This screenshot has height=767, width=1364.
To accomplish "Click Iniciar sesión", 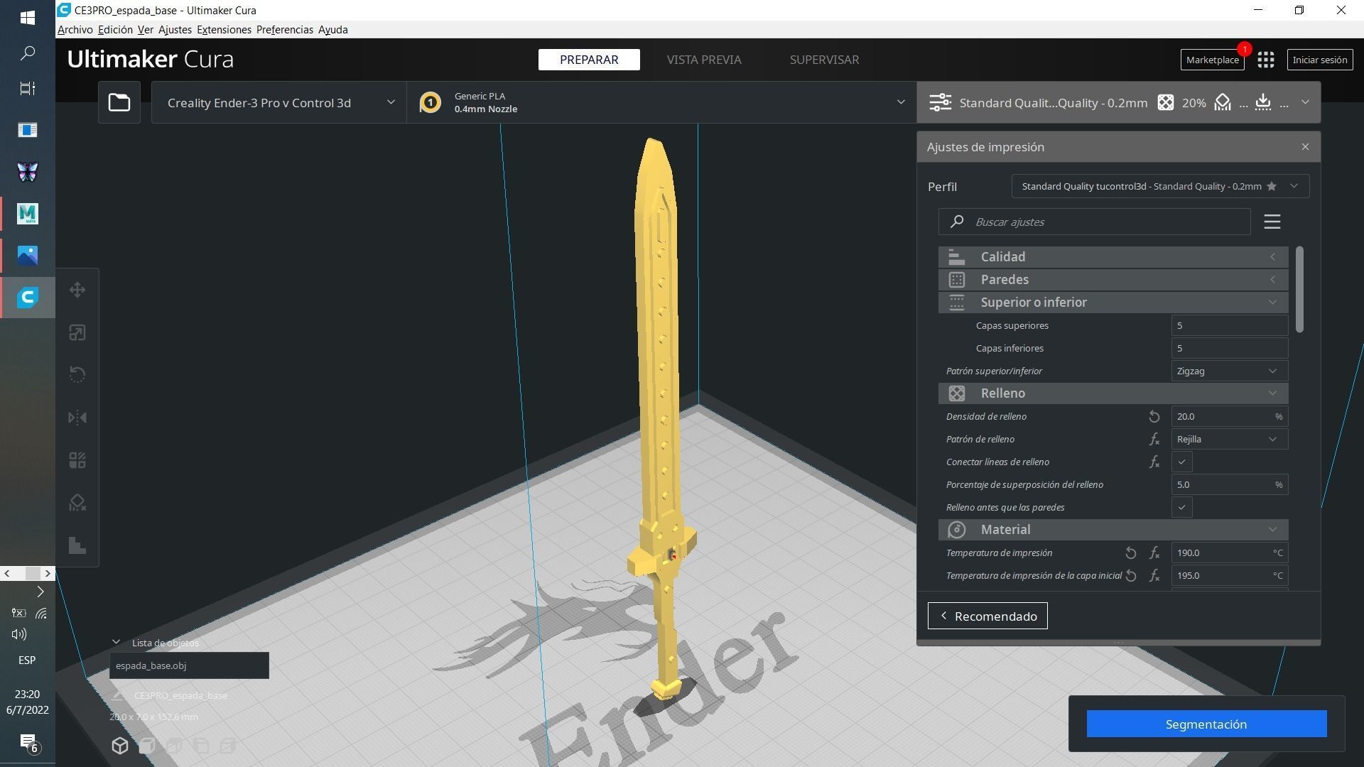I will [1319, 60].
